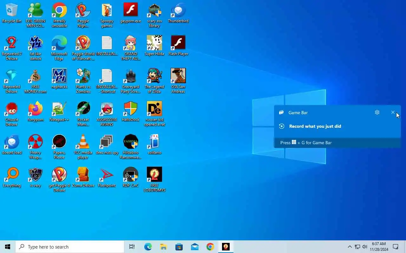Screen dimensions: 406x253
Task: Select the AGGRESSIVE AVIANS shortcut
Action: pos(107,114)
